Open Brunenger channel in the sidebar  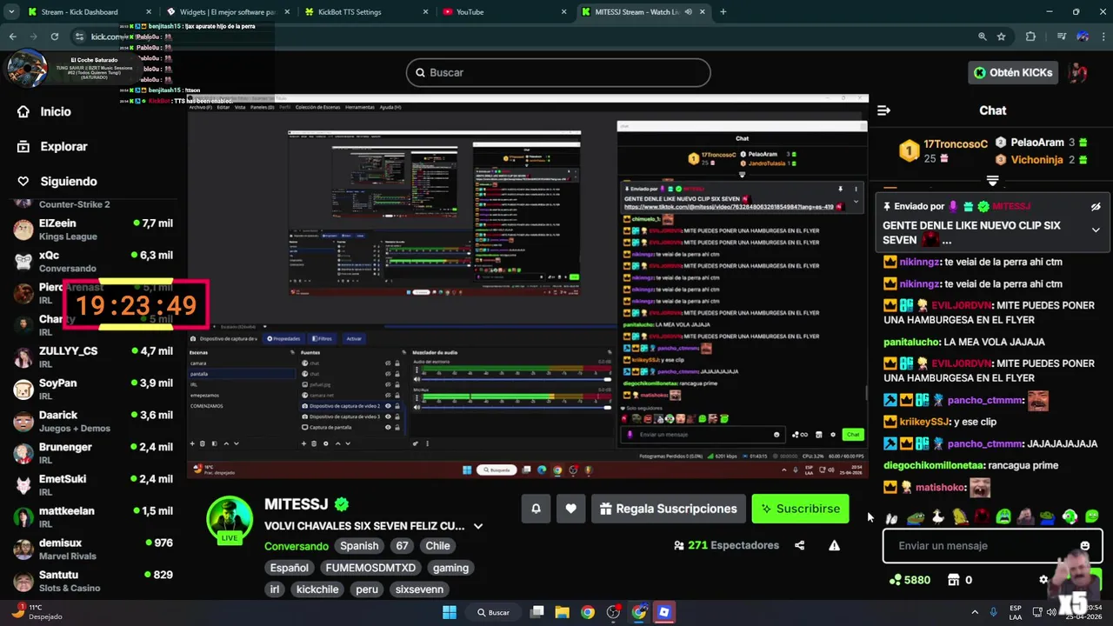point(93,453)
